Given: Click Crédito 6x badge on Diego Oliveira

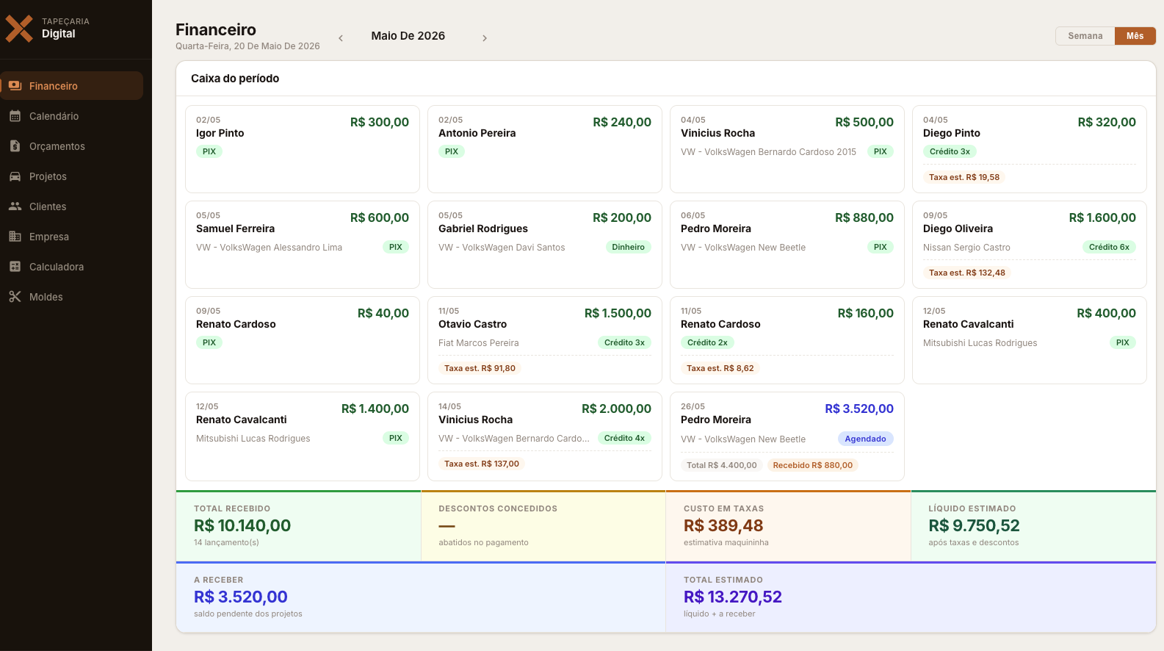Looking at the screenshot, I should 1109,247.
